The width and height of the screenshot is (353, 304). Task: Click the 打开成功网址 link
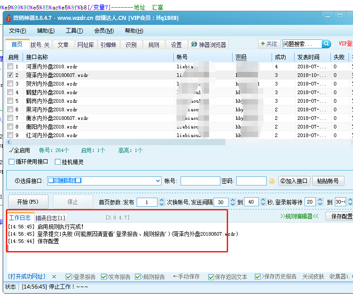click(x=27, y=276)
